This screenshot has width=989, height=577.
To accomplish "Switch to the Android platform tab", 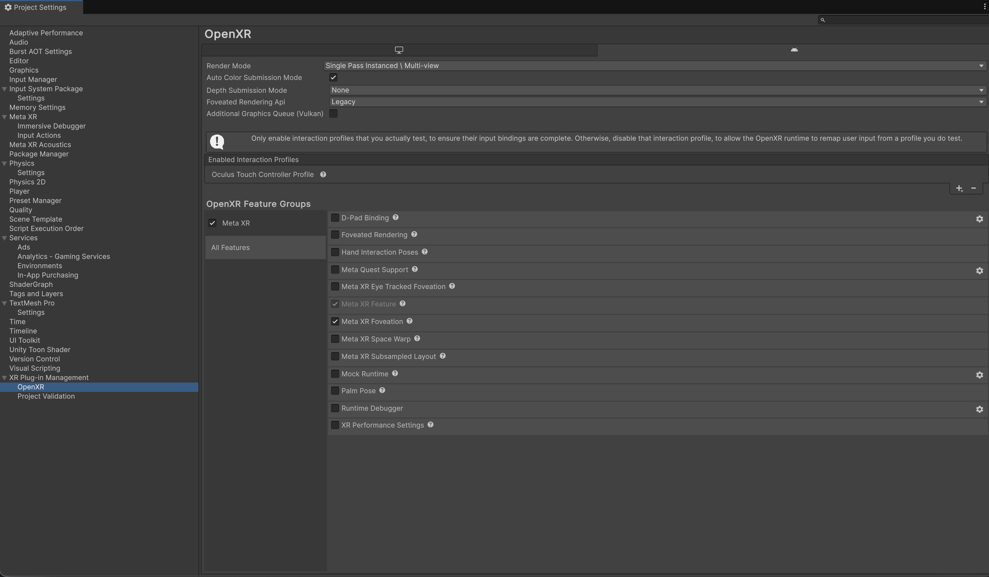I will pos(794,50).
